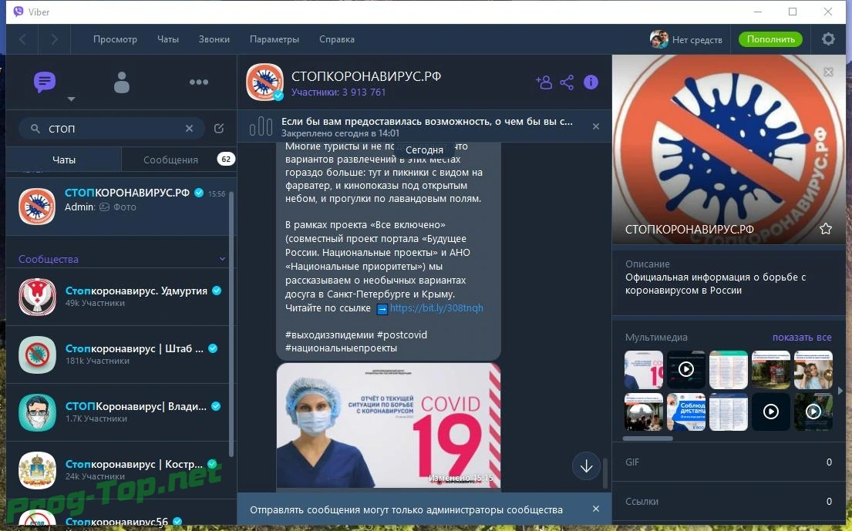This screenshot has height=531, width=852.
Task: Open the Чаты menu
Action: (168, 39)
